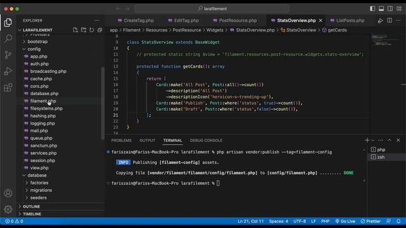Open terminal panel more actions menu

pos(381,140)
